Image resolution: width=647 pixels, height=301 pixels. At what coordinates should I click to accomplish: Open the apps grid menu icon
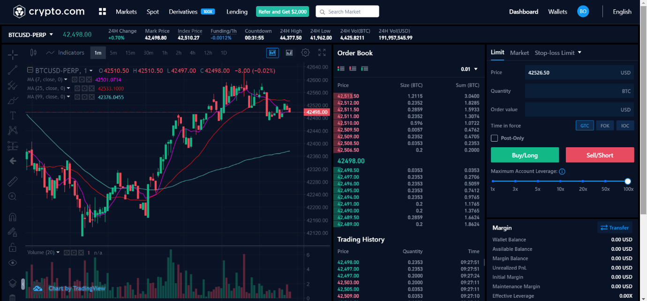click(x=103, y=12)
